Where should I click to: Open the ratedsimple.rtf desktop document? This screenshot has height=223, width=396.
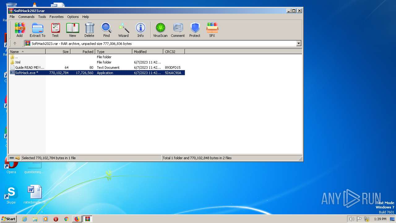click(35, 195)
